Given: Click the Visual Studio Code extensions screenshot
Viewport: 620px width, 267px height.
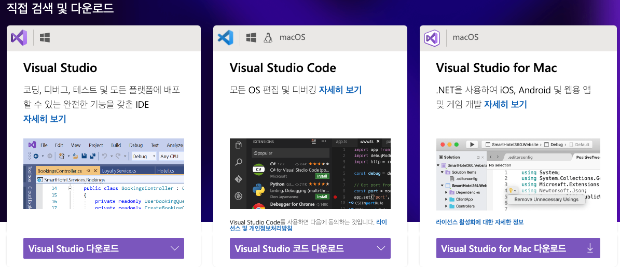Looking at the screenshot, I should tap(310, 174).
